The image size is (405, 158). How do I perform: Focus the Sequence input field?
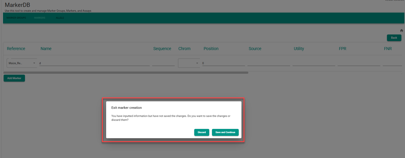point(163,63)
